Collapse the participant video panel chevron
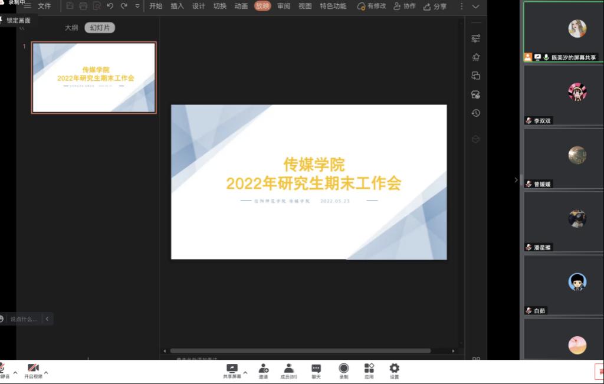 (516, 180)
